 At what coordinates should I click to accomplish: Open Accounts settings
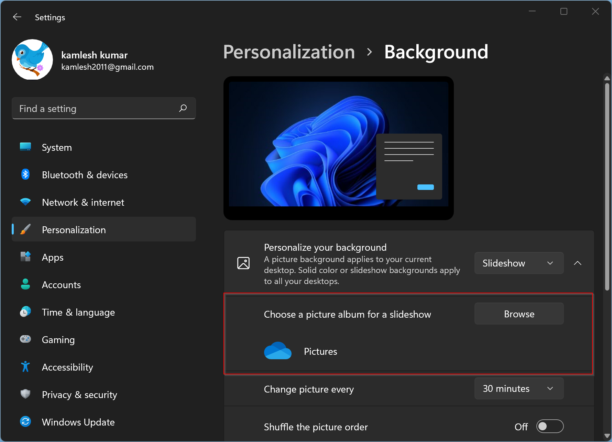(x=104, y=285)
